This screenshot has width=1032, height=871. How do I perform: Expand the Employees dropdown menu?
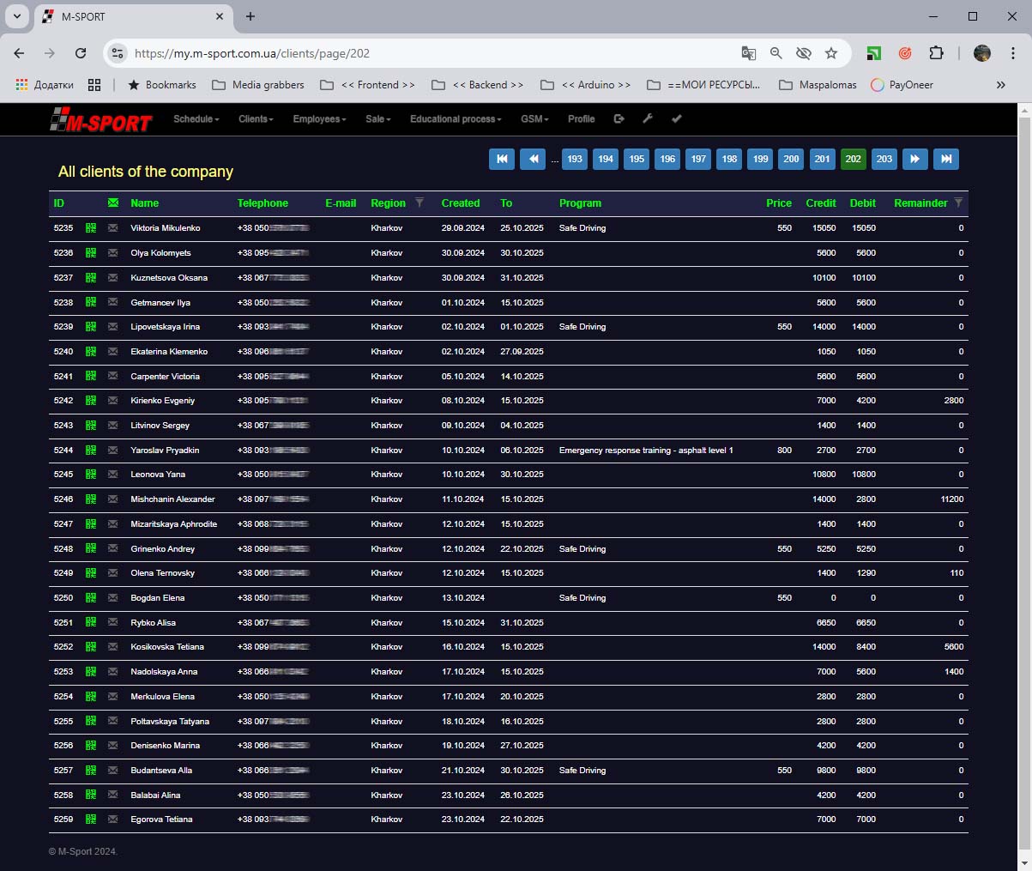(x=319, y=119)
